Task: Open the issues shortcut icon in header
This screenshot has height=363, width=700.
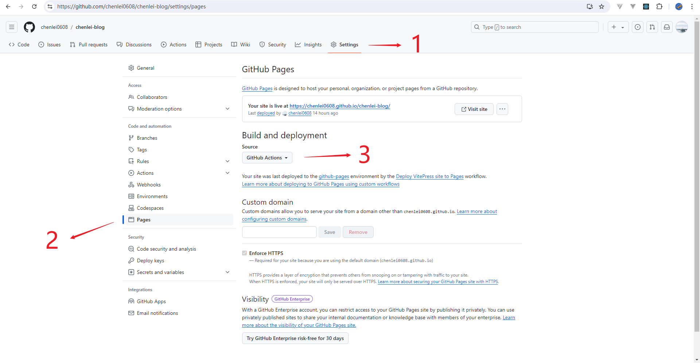Action: click(638, 27)
